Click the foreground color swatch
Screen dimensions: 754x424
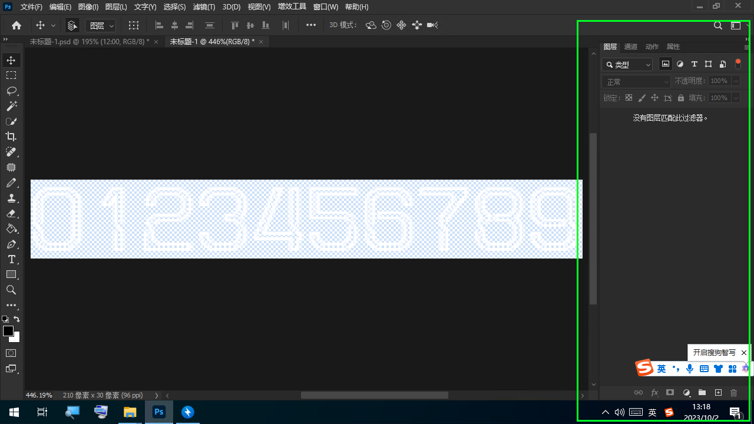tap(8, 331)
